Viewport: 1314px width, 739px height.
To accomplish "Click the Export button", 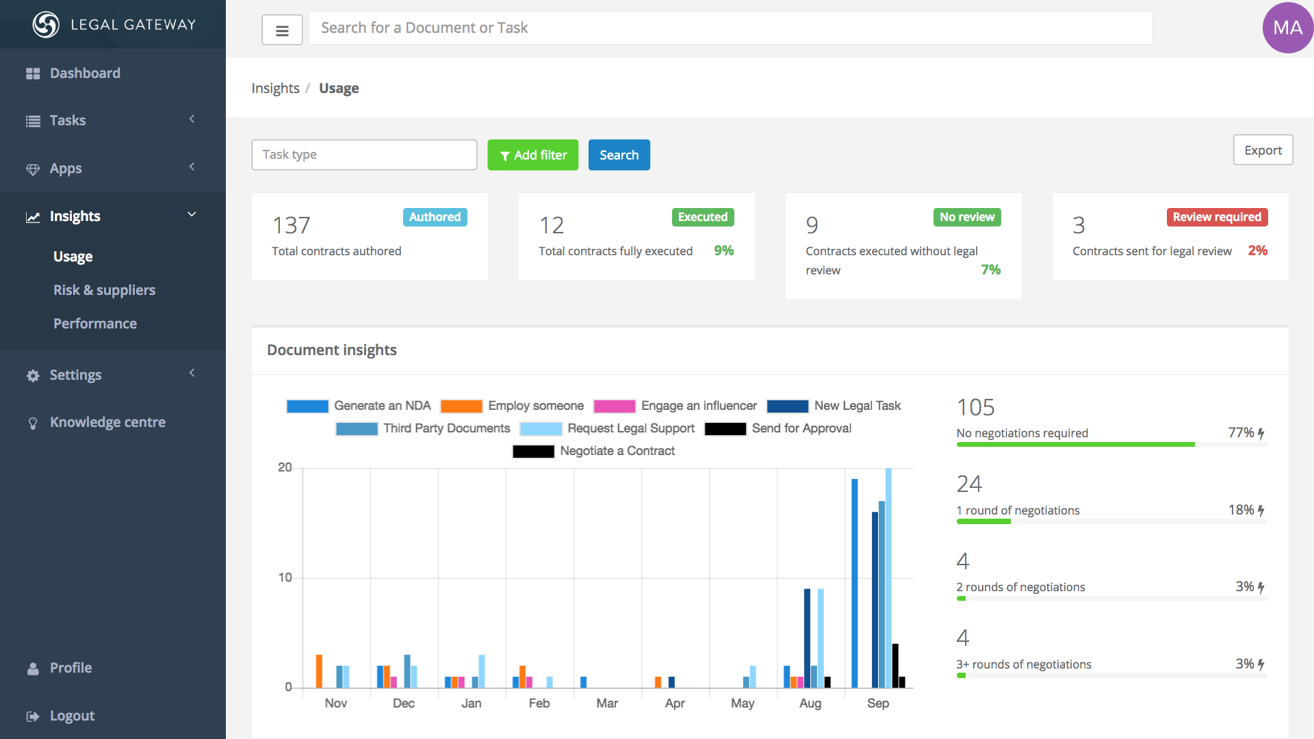I will click(x=1263, y=150).
